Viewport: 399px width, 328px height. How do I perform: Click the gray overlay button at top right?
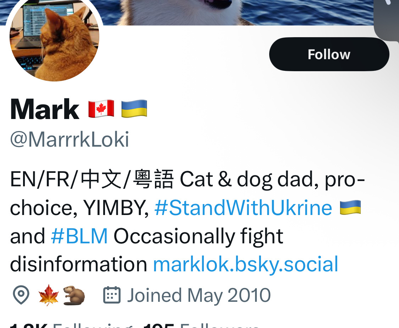click(386, 19)
